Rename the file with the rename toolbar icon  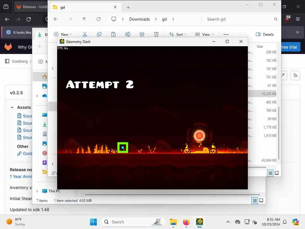[x=127, y=35]
